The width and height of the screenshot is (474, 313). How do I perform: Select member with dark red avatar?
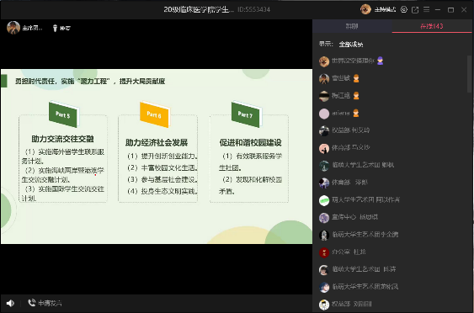(392, 252)
